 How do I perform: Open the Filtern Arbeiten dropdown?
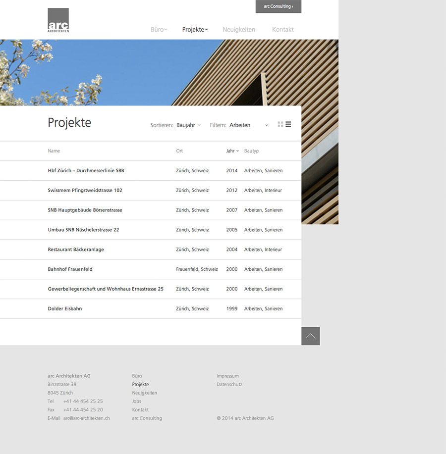coord(249,125)
